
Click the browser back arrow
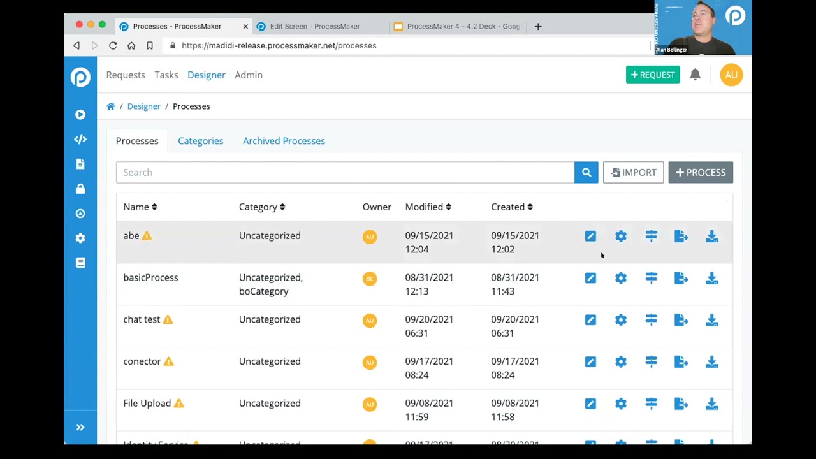(76, 46)
